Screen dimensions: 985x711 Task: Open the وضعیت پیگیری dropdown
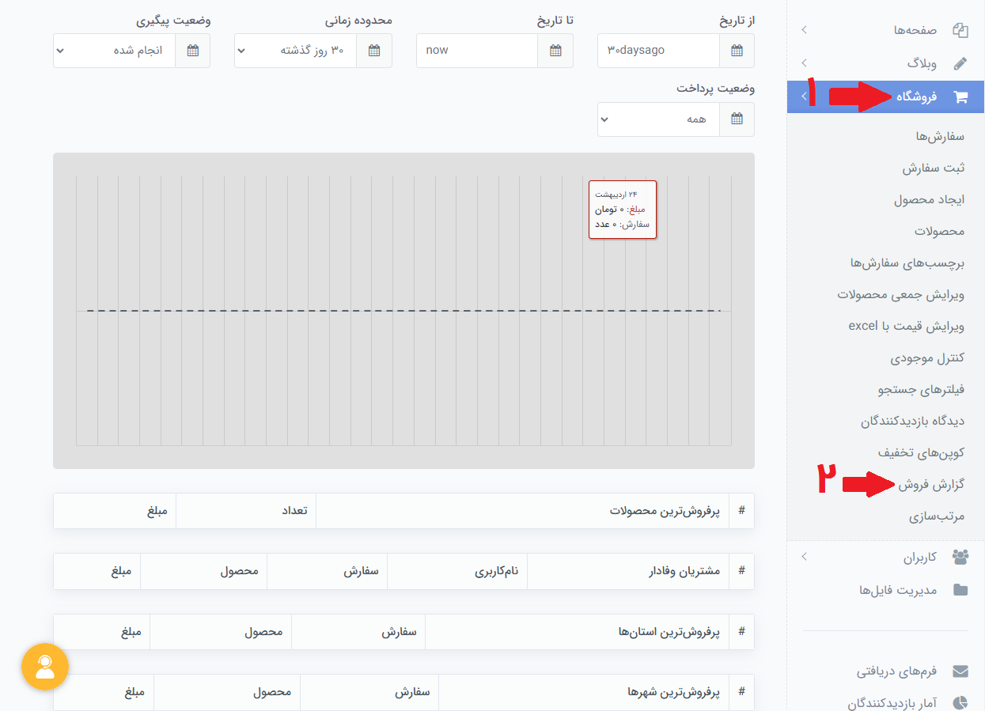coord(114,51)
